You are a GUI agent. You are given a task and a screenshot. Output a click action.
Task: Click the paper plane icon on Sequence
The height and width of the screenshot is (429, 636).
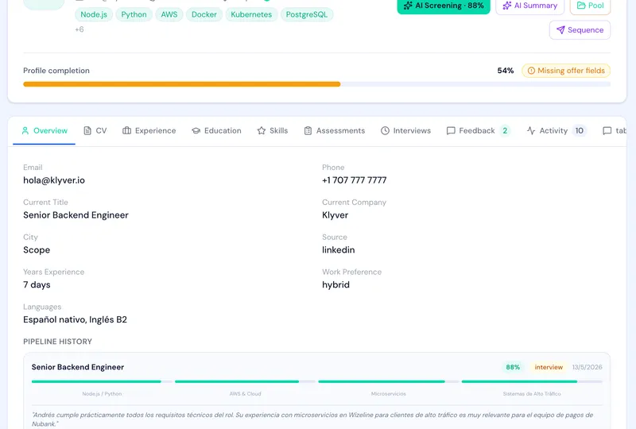[560, 30]
